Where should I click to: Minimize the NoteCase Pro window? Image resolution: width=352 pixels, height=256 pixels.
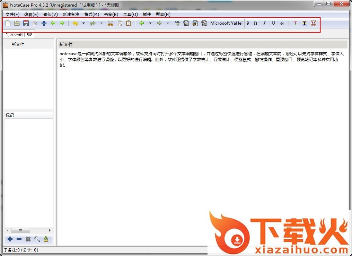coord(319,4)
